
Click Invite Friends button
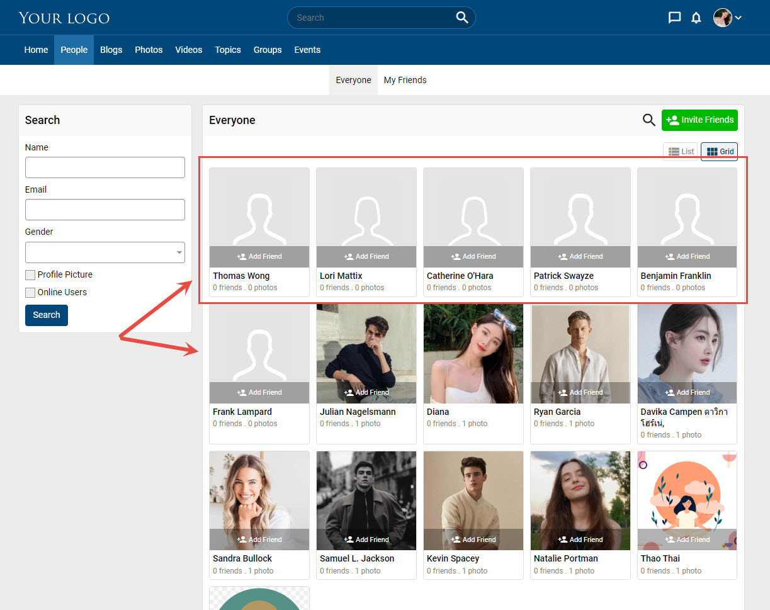click(x=699, y=120)
